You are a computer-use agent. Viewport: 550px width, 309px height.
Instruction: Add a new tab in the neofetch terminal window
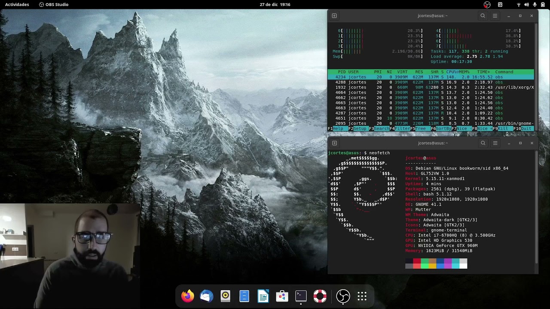coord(334,143)
